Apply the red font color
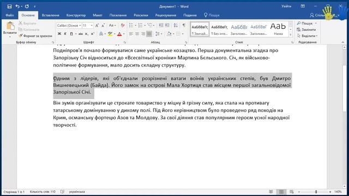The image size is (349, 196). point(119,34)
